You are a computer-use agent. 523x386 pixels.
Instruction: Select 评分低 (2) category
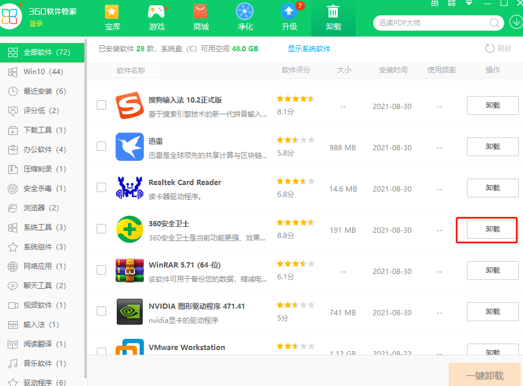point(42,111)
